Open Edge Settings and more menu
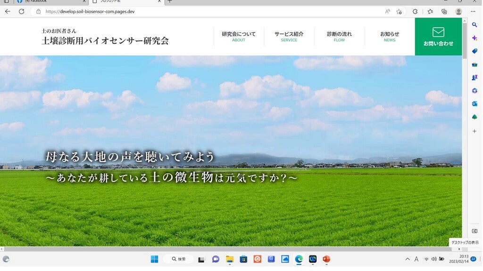 [473, 12]
